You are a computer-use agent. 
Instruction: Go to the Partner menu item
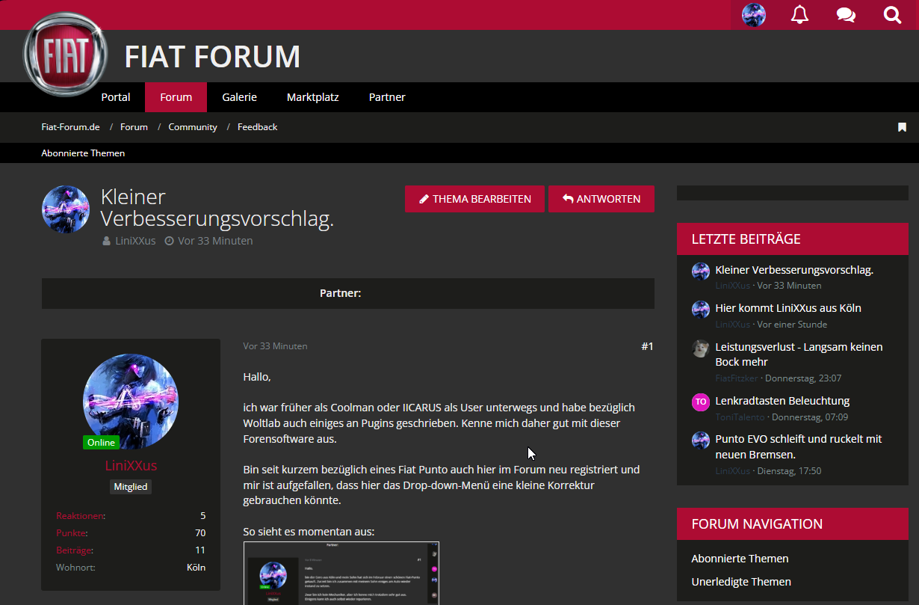click(387, 97)
